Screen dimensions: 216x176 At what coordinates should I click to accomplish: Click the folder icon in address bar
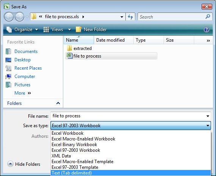[34, 17]
